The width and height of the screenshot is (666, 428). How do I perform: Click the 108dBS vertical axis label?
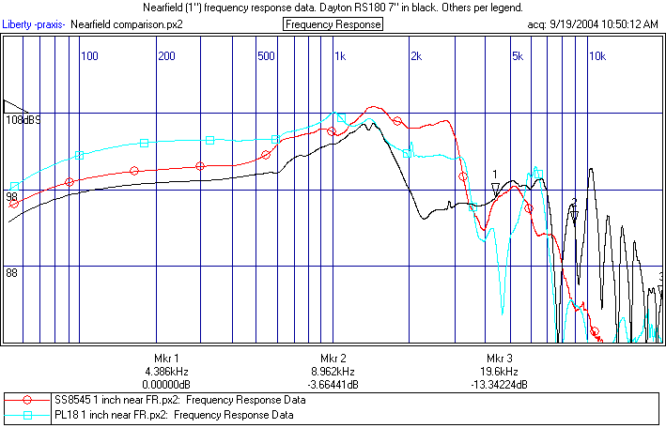pyautogui.click(x=23, y=121)
